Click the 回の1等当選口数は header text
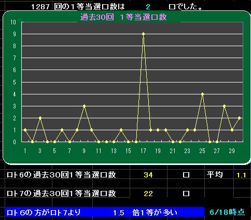This screenshot has width=251, height=220. tap(89, 7)
